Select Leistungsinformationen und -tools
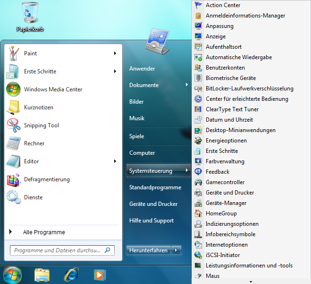This screenshot has width=311, height=284. pyautogui.click(x=249, y=266)
